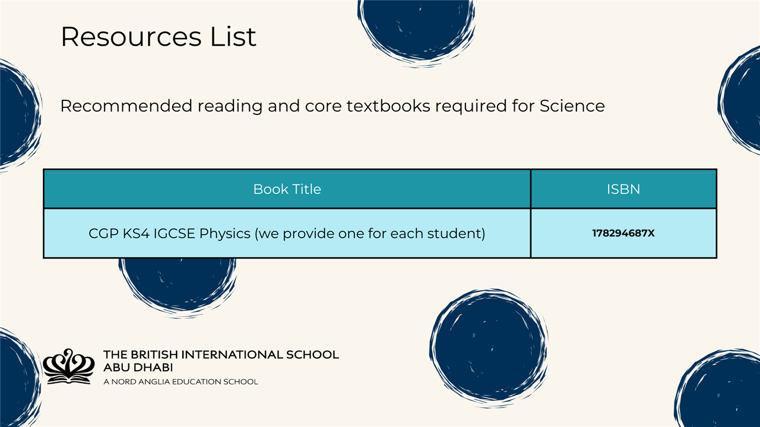Click the "ISBN" column header

tap(623, 189)
